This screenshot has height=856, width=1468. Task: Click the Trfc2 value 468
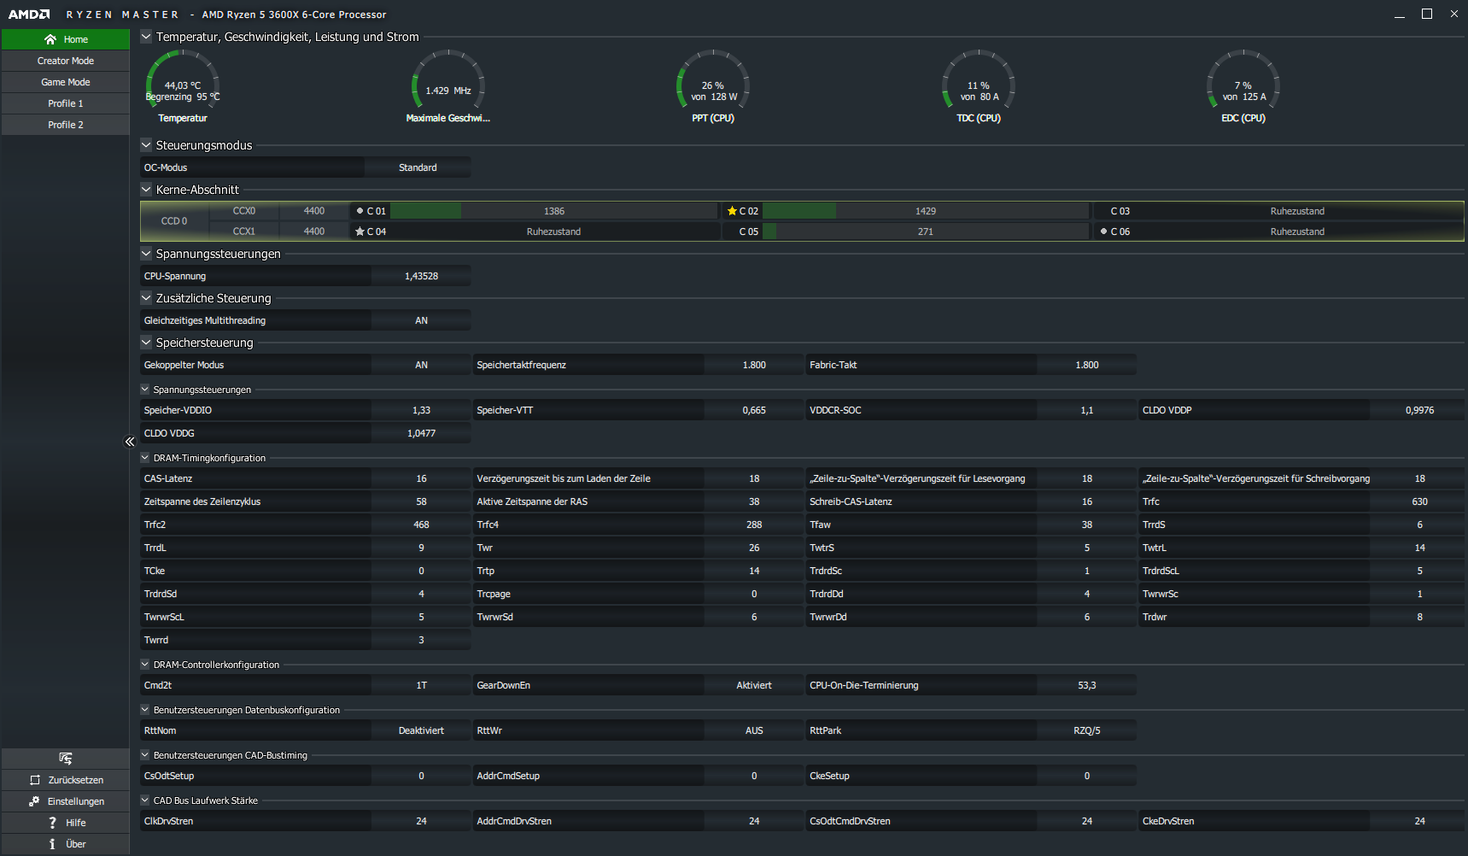coord(421,525)
